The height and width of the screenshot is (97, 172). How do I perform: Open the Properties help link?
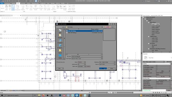(147, 90)
